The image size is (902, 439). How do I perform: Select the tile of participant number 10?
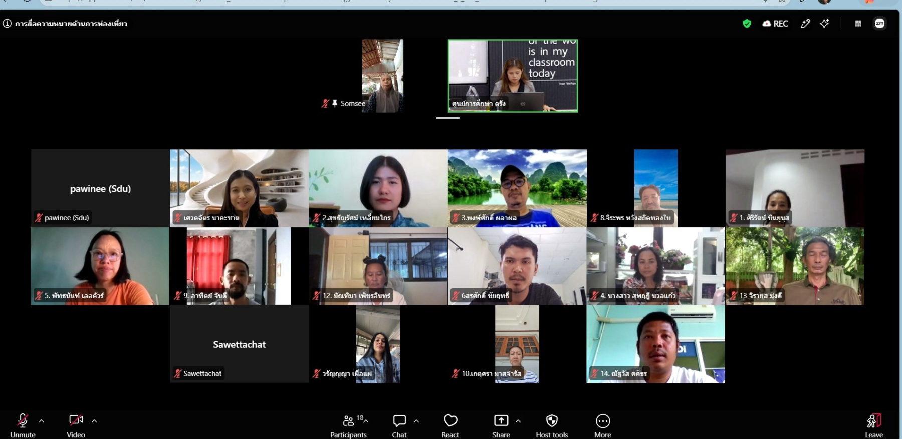point(517,344)
